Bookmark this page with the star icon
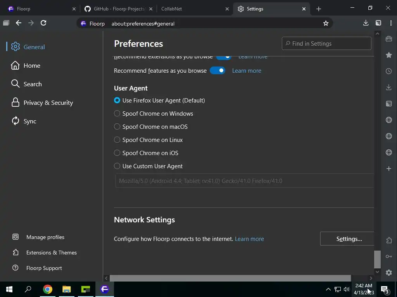Viewport: 397px width, 297px height. click(x=326, y=24)
